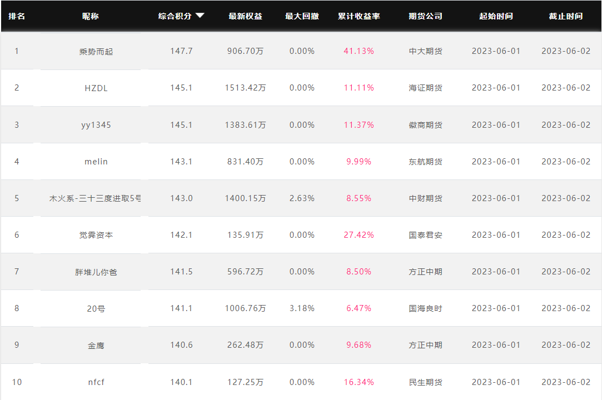Open the nickname HZDL

click(96, 88)
